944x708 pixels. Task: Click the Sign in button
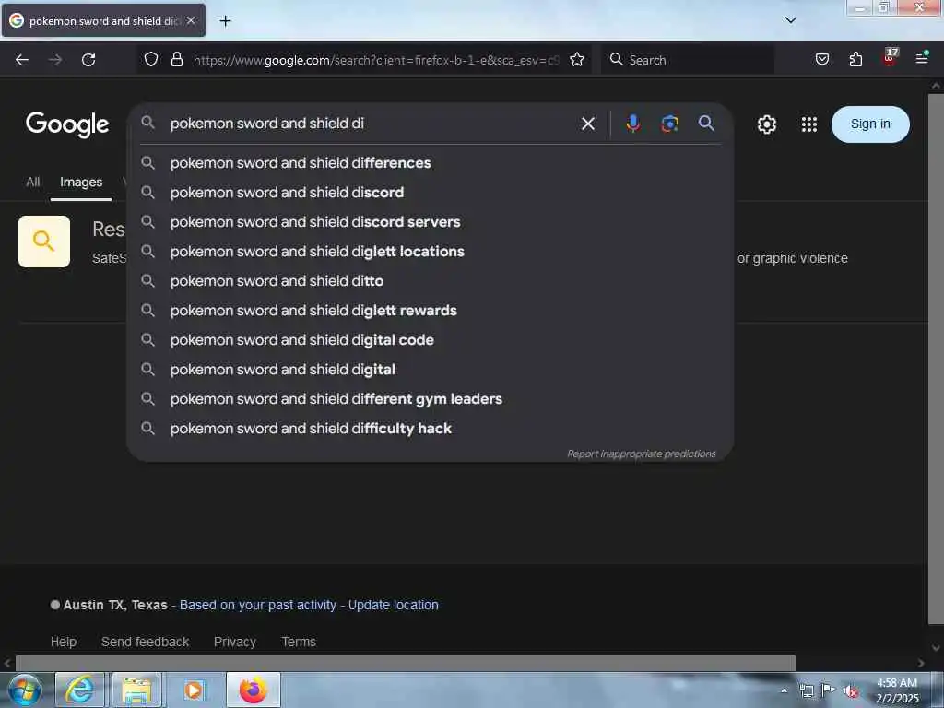870,124
